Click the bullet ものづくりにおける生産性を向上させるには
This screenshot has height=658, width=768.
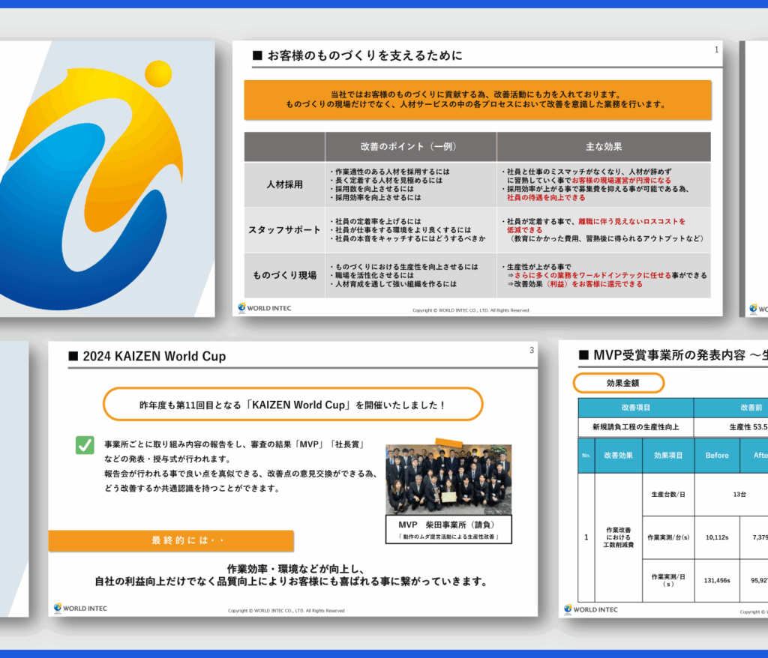tap(403, 267)
